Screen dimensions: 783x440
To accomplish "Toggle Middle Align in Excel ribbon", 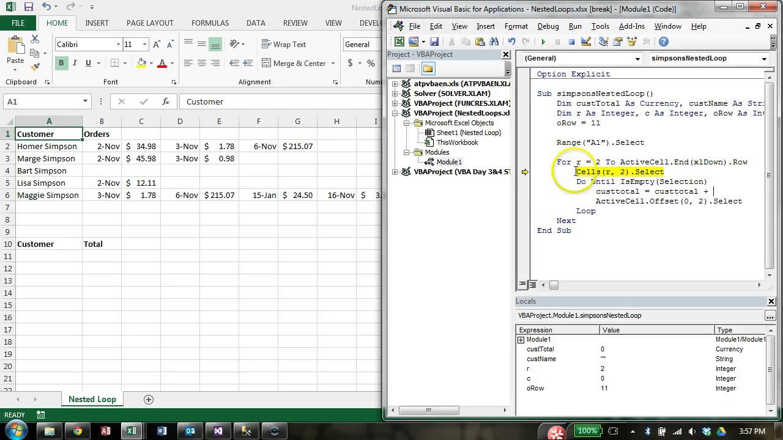I will (x=201, y=45).
